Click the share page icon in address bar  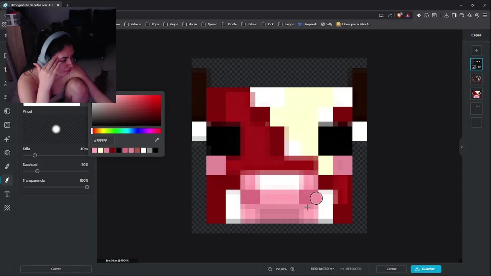pyautogui.click(x=390, y=15)
